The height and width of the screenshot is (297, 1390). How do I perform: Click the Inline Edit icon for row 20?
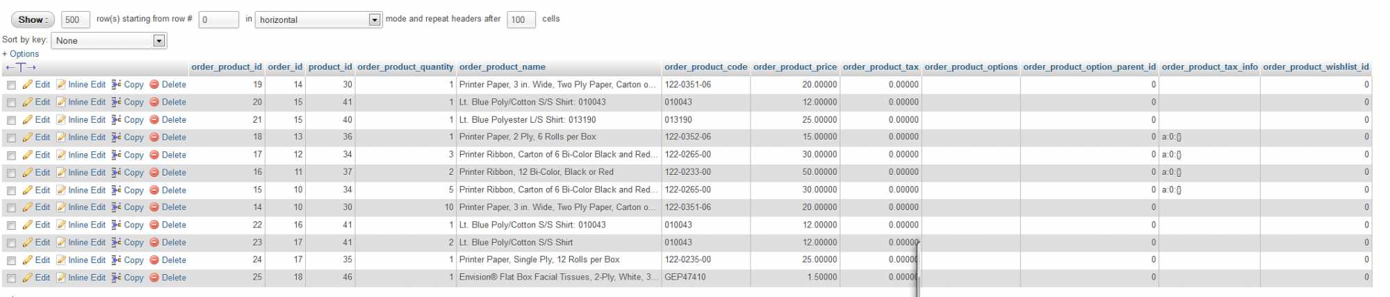coord(61,102)
